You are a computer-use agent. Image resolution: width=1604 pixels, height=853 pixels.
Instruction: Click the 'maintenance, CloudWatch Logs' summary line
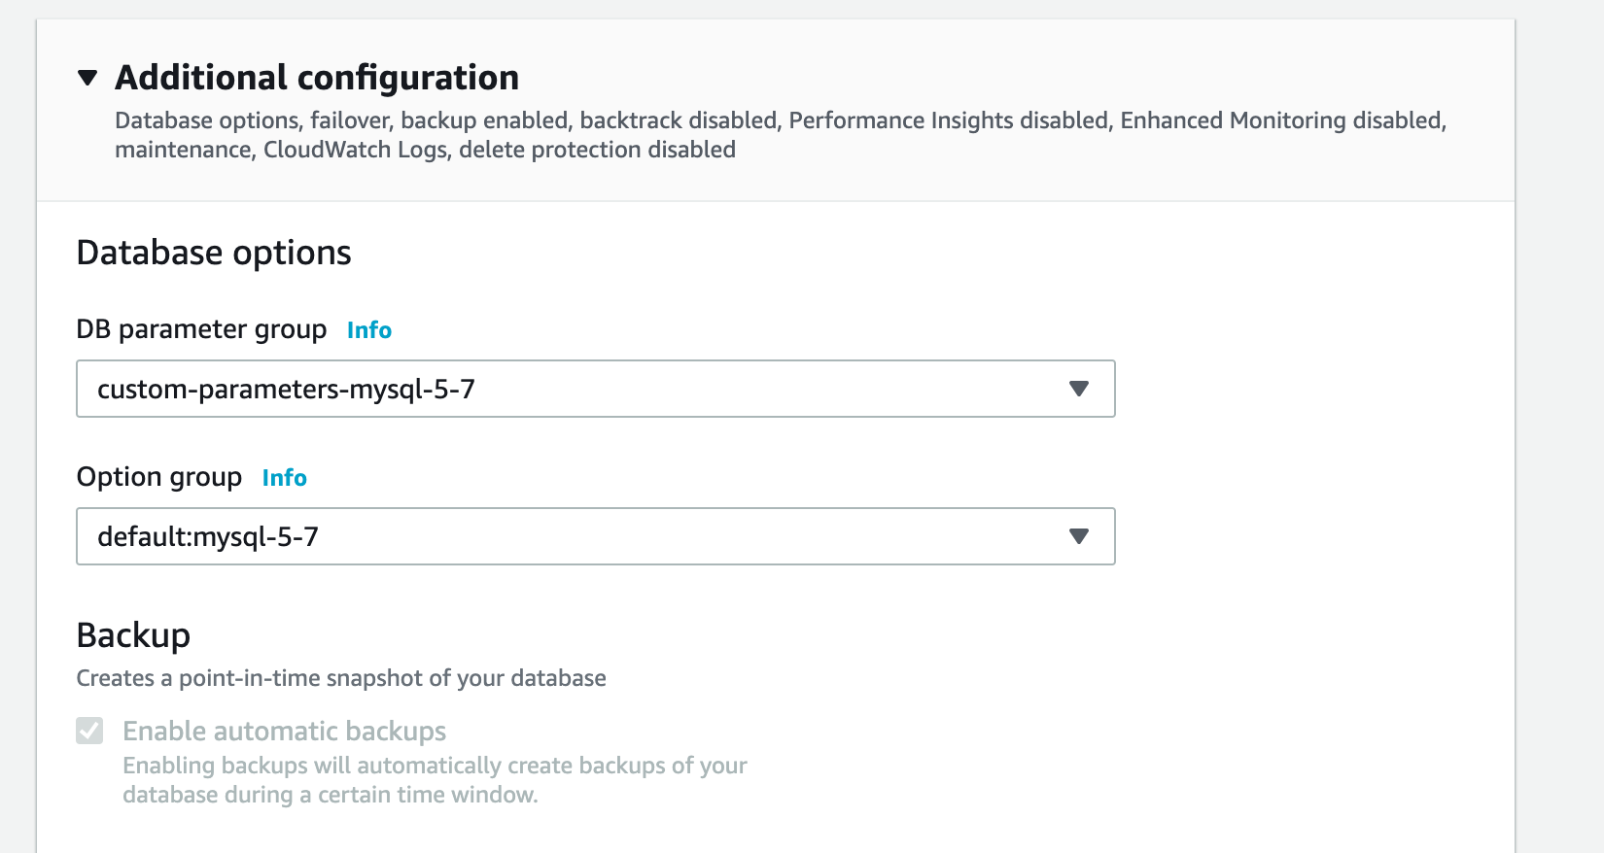pyautogui.click(x=425, y=150)
